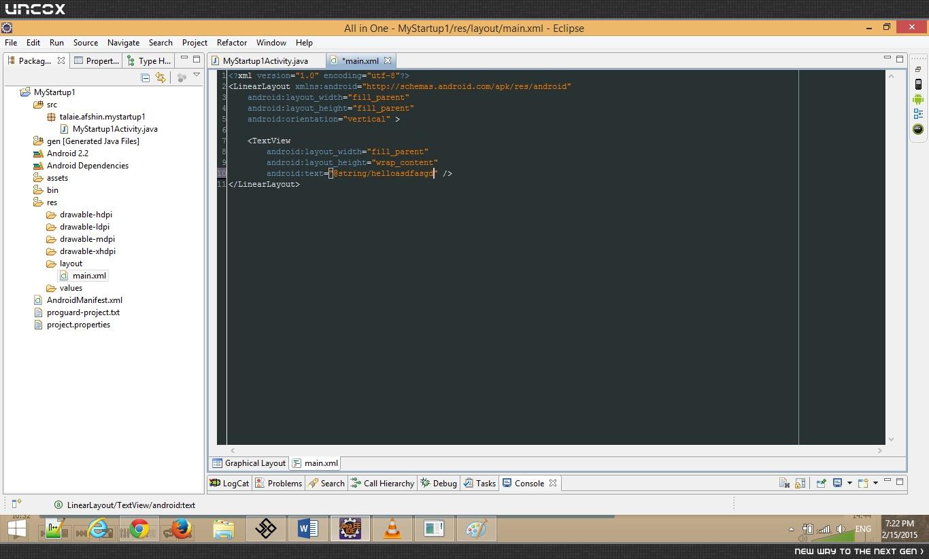Close the main.xml editor tab
This screenshot has width=929, height=559.
coord(388,60)
